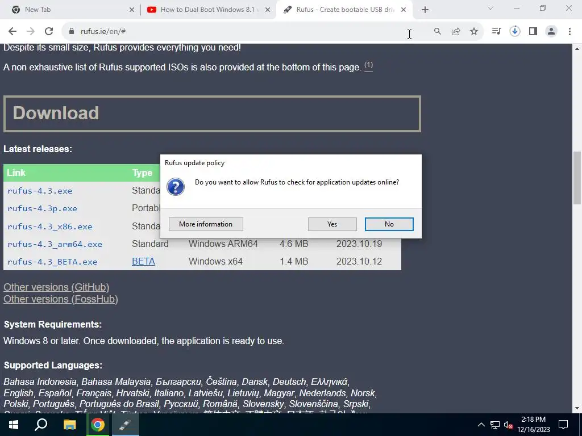Viewport: 582px width, 436px height.
Task: Toggle the Chrome side panel
Action: [533, 32]
